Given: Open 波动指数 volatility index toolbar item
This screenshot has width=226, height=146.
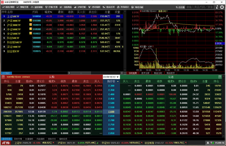Looking at the screenshot, I should (x=95, y=7).
